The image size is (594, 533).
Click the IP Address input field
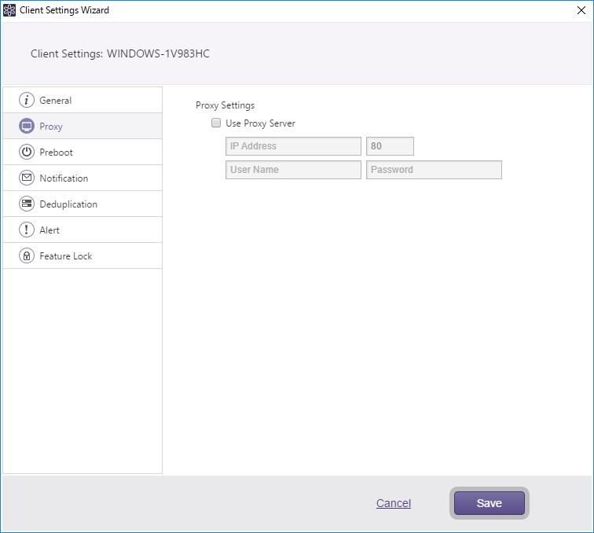click(293, 146)
